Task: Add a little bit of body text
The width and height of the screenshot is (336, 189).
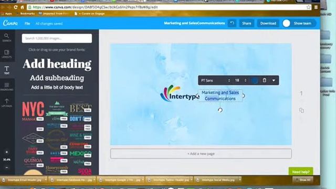Action: point(57,88)
